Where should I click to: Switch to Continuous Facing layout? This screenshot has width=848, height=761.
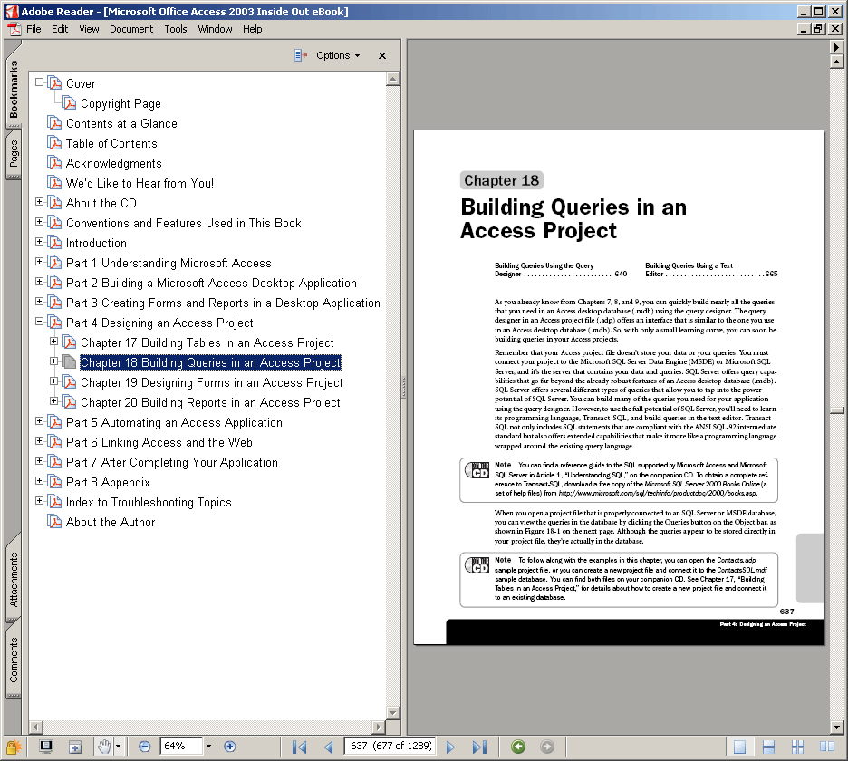point(797,747)
